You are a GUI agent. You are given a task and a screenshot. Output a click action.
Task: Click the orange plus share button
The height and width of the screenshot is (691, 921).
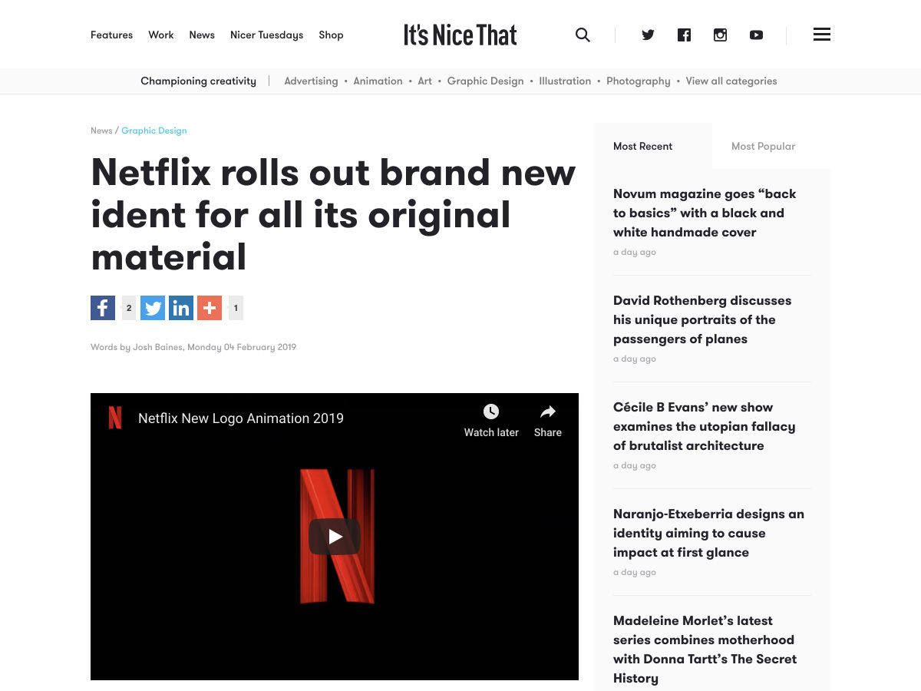click(x=210, y=308)
